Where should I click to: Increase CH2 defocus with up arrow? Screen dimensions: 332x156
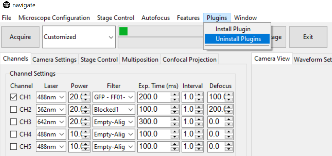[x=229, y=107]
